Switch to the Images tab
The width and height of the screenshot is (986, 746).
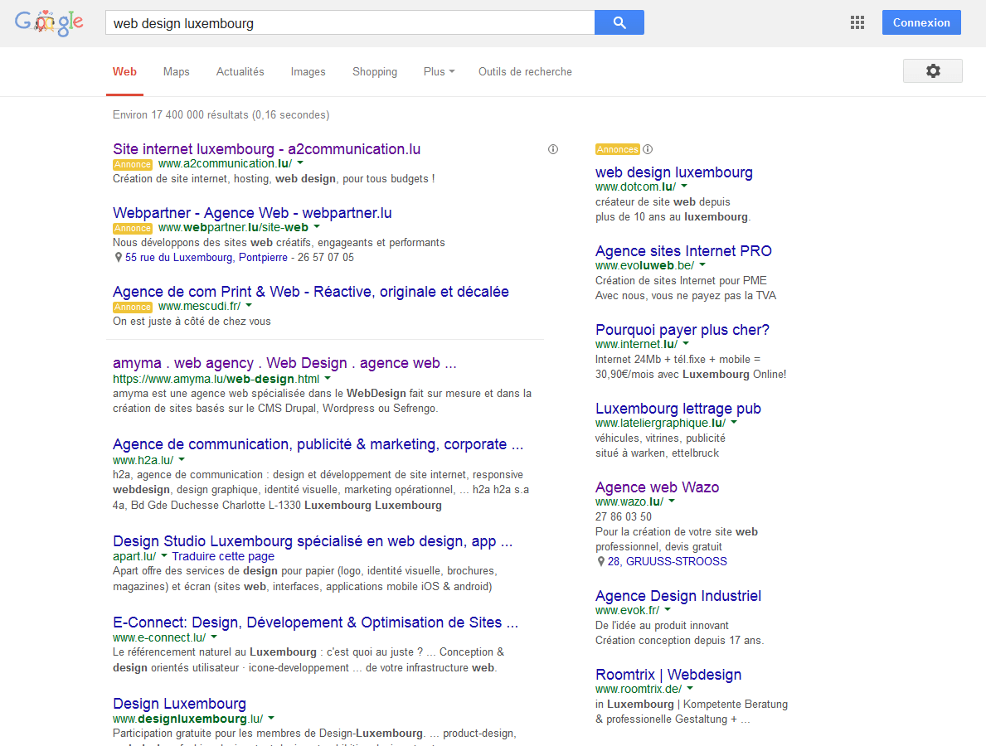coord(308,71)
